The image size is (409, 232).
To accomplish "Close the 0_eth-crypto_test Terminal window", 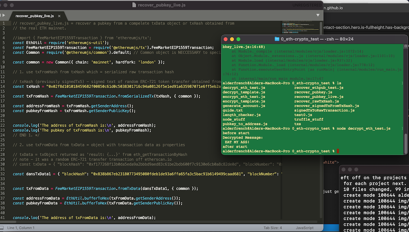I will (226, 39).
